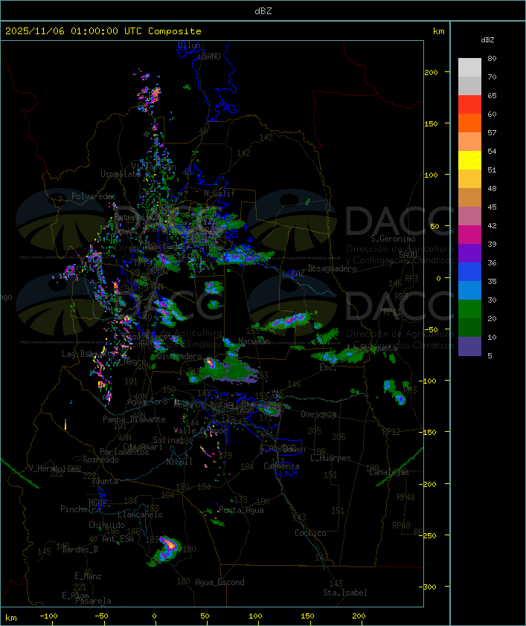The image size is (526, 626).
Task: Click the timestamp '2025/11/06 01:00:00 UTC Composite'
Action: [103, 31]
